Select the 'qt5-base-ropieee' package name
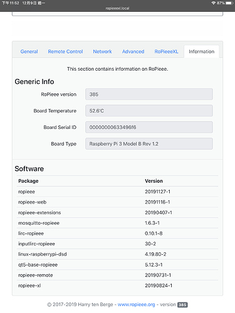This screenshot has height=313, width=235. 38,265
